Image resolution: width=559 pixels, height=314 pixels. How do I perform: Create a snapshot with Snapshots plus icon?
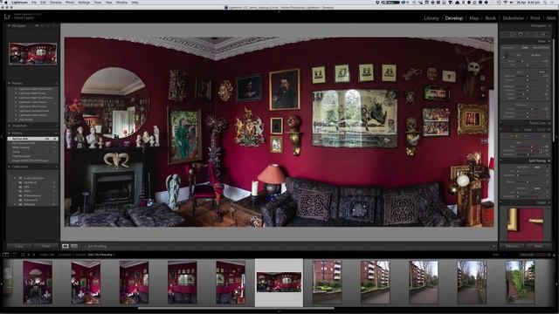point(56,126)
